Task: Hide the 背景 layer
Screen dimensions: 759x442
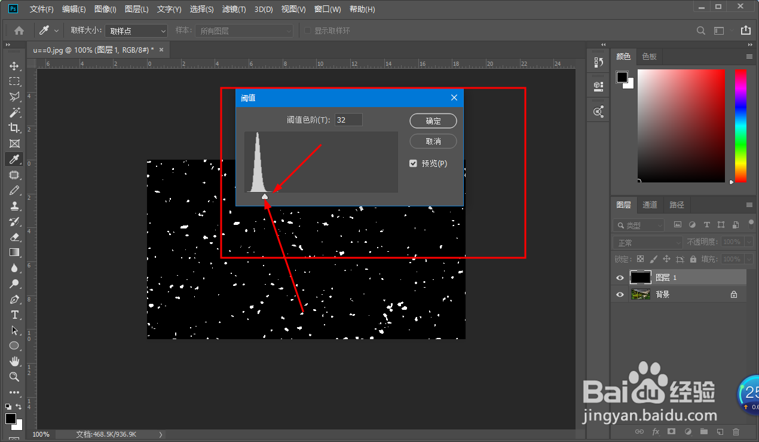Action: [x=620, y=294]
